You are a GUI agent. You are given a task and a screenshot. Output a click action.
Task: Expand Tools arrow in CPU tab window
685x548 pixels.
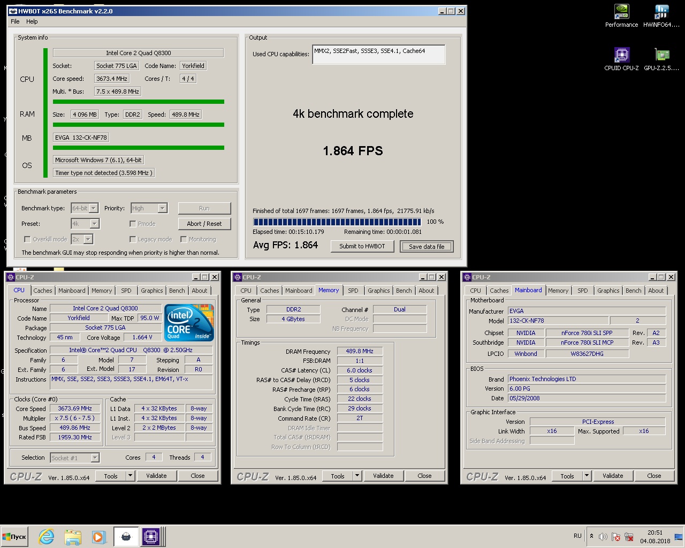click(x=130, y=476)
